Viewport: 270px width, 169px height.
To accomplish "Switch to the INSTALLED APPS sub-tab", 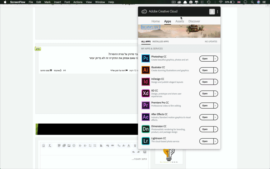I will tap(160, 42).
